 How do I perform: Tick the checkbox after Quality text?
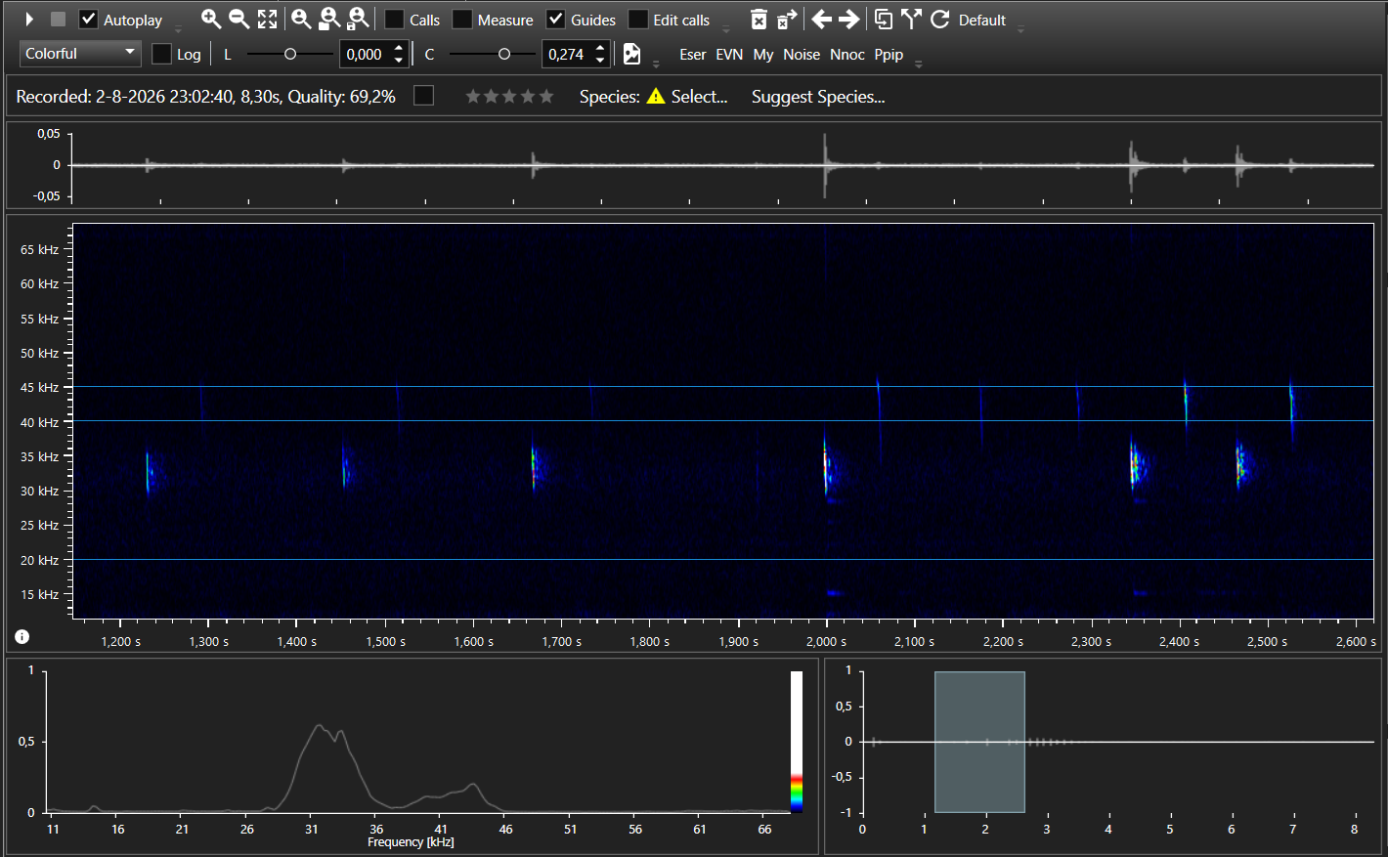(x=423, y=96)
